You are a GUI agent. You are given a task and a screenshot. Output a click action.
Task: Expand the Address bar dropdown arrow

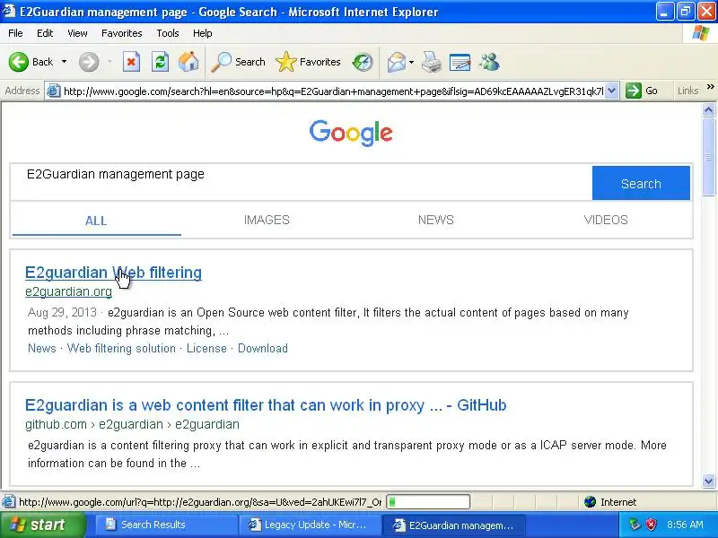point(612,91)
